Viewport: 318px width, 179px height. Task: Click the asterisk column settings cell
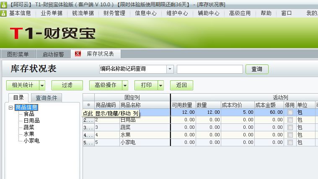click(88, 105)
